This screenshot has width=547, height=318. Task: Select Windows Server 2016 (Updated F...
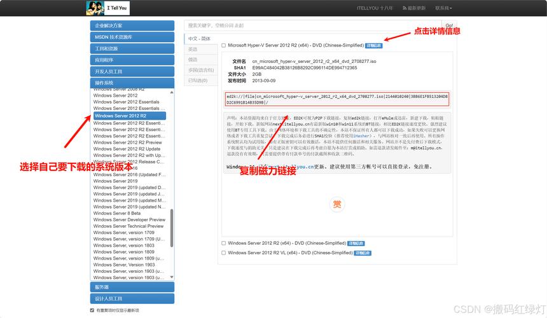click(129, 174)
